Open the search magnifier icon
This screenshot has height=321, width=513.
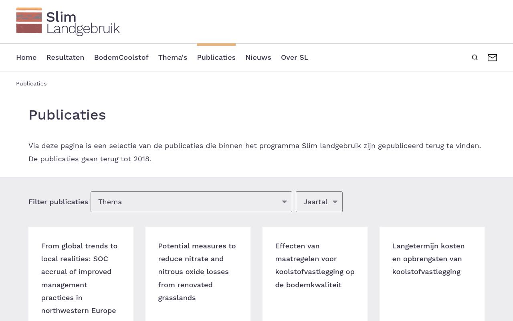click(475, 57)
